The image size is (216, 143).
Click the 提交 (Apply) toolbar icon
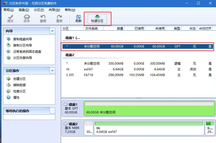coord(10,18)
